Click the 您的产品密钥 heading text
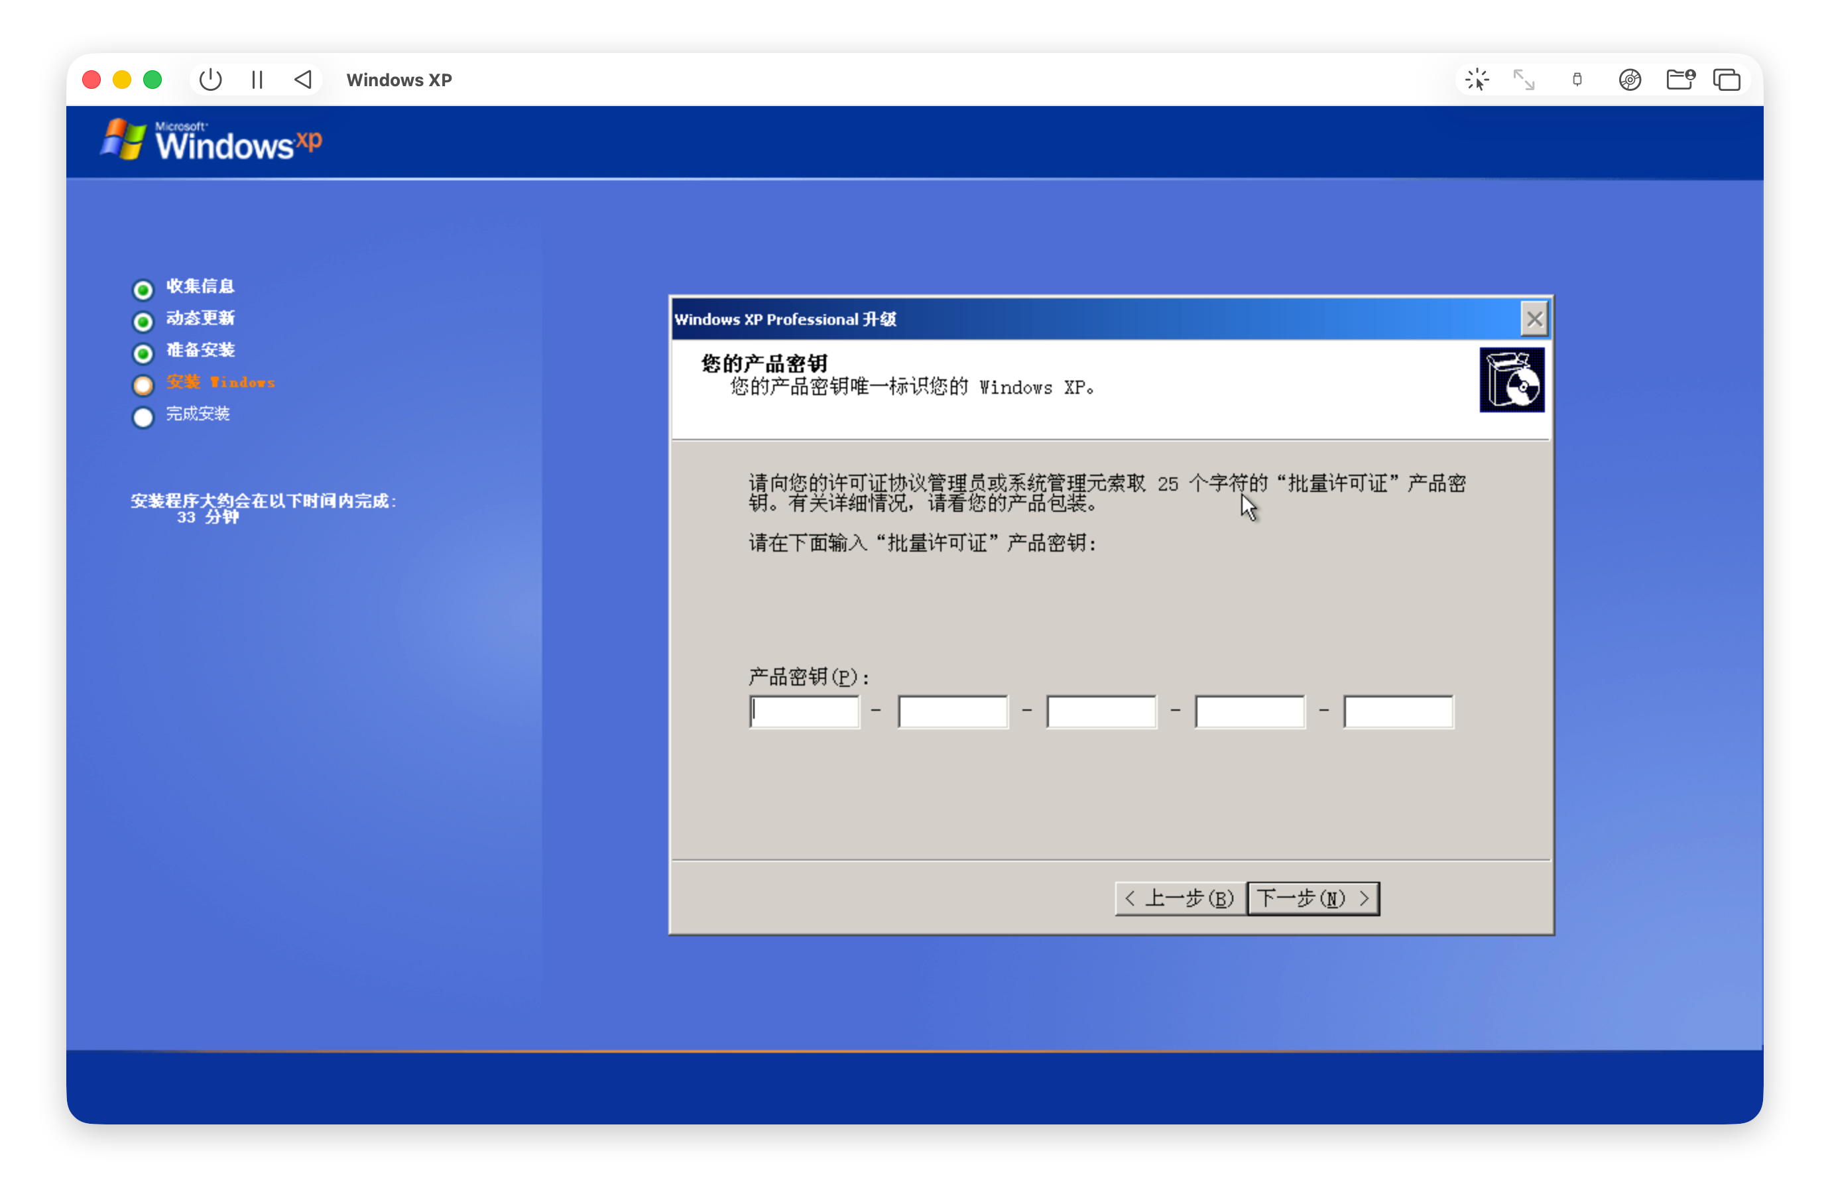Viewport: 1830px width, 1204px height. pos(764,363)
